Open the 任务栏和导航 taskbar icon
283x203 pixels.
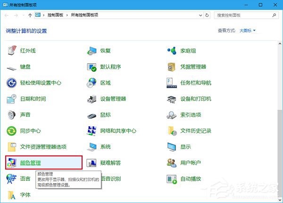coord(172,83)
